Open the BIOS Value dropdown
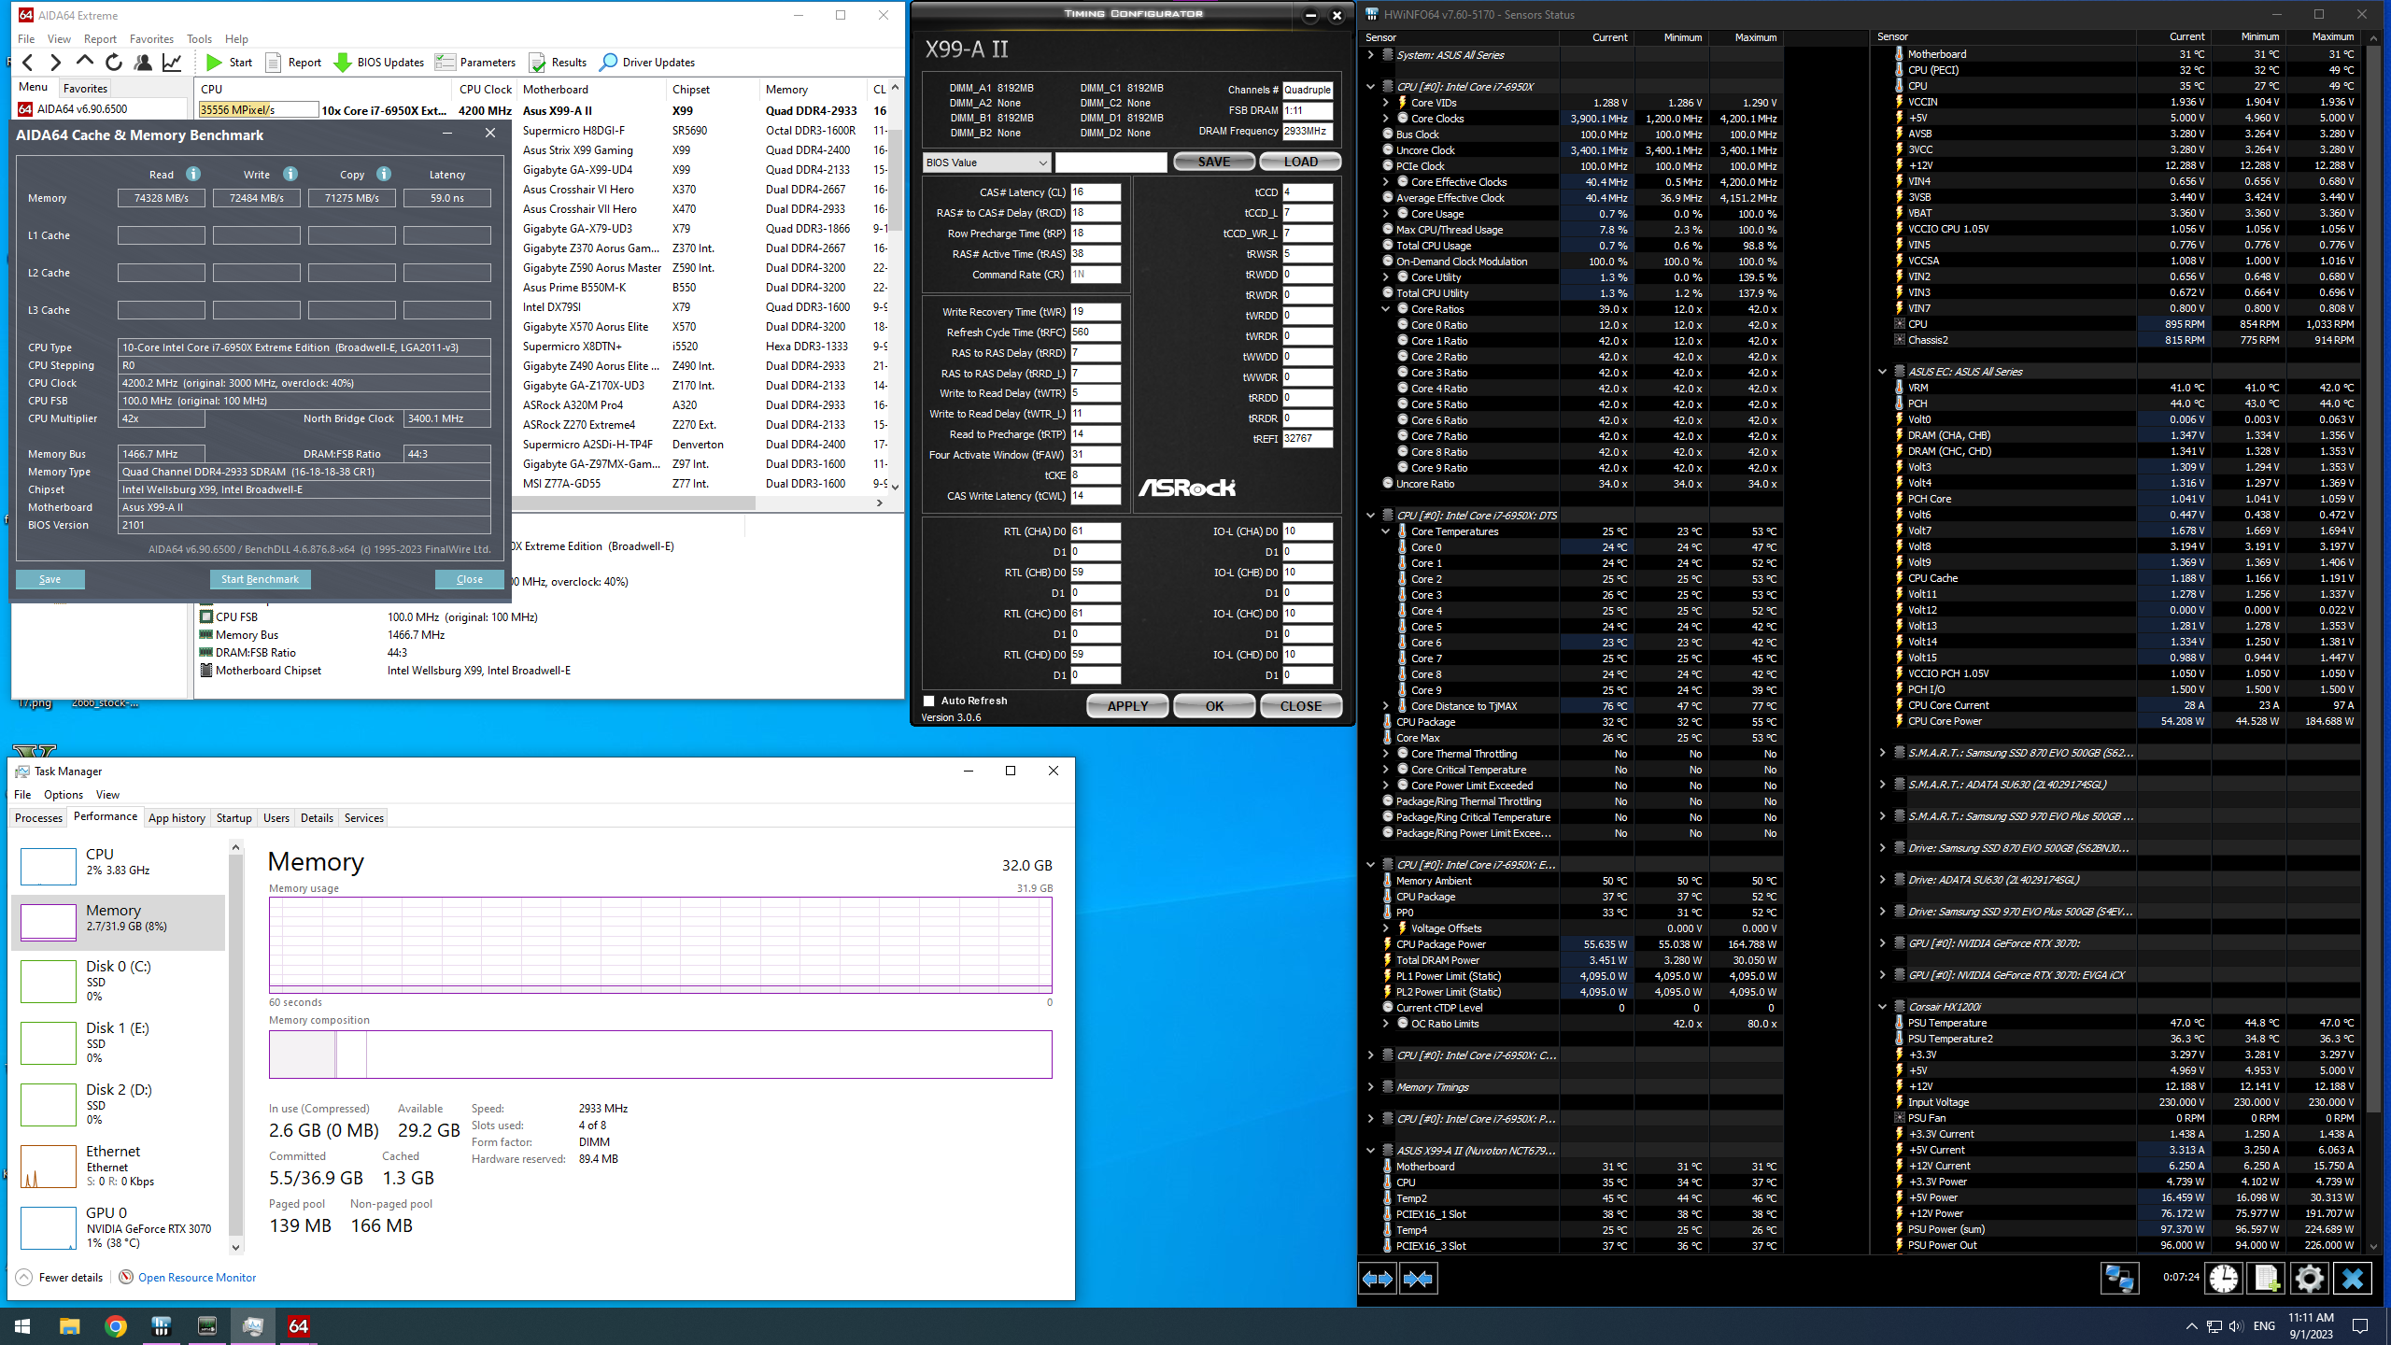Screen dimensions: 2391x1345 [x=986, y=163]
